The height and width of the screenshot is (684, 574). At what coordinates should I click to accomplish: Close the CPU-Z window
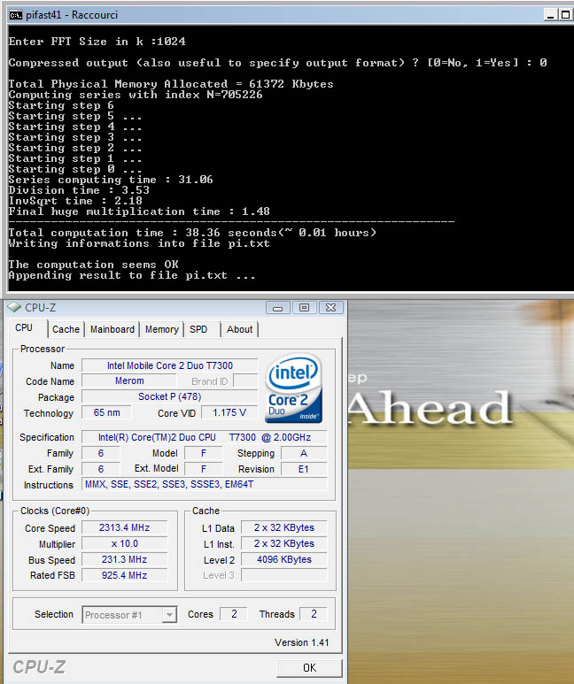330,308
